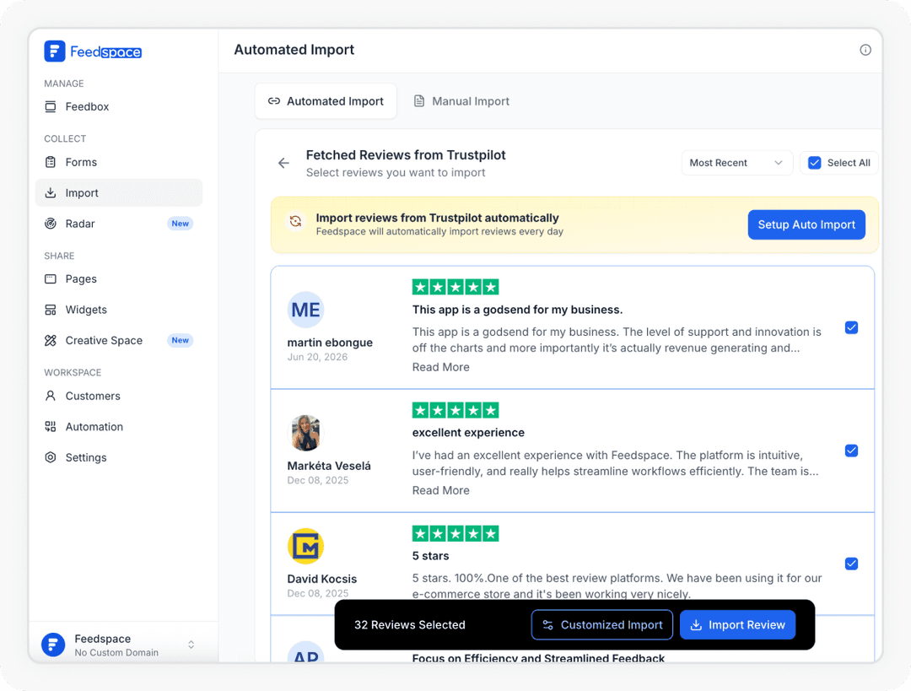Click the Creative Space icon

51,341
